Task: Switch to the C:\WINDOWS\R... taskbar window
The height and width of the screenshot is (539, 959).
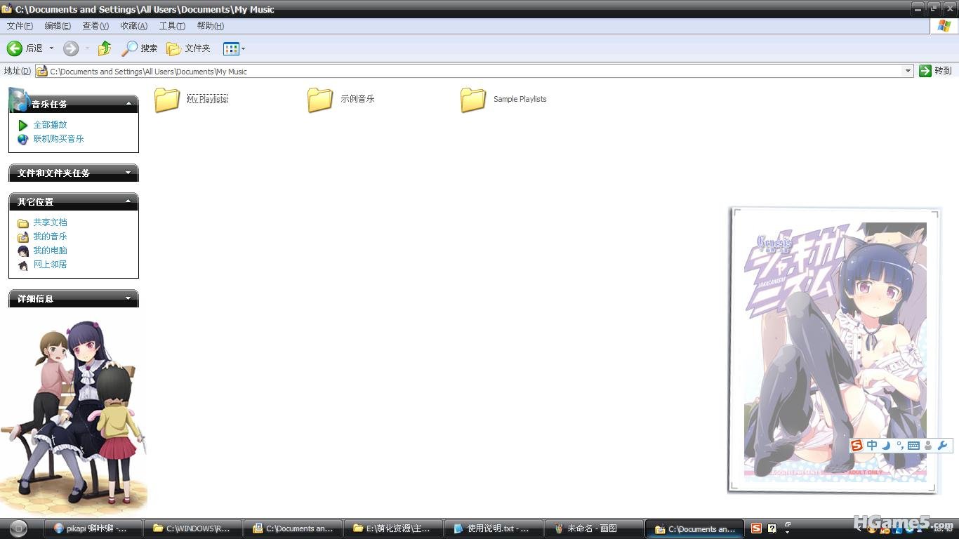Action: pyautogui.click(x=192, y=528)
